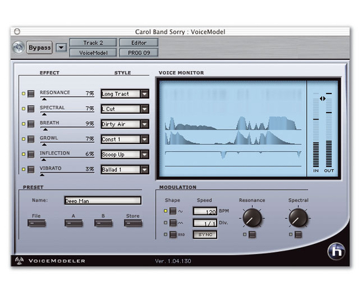Viewport: 362px width, 296px height.
Task: Click the Track 2 selector
Action: coord(93,43)
